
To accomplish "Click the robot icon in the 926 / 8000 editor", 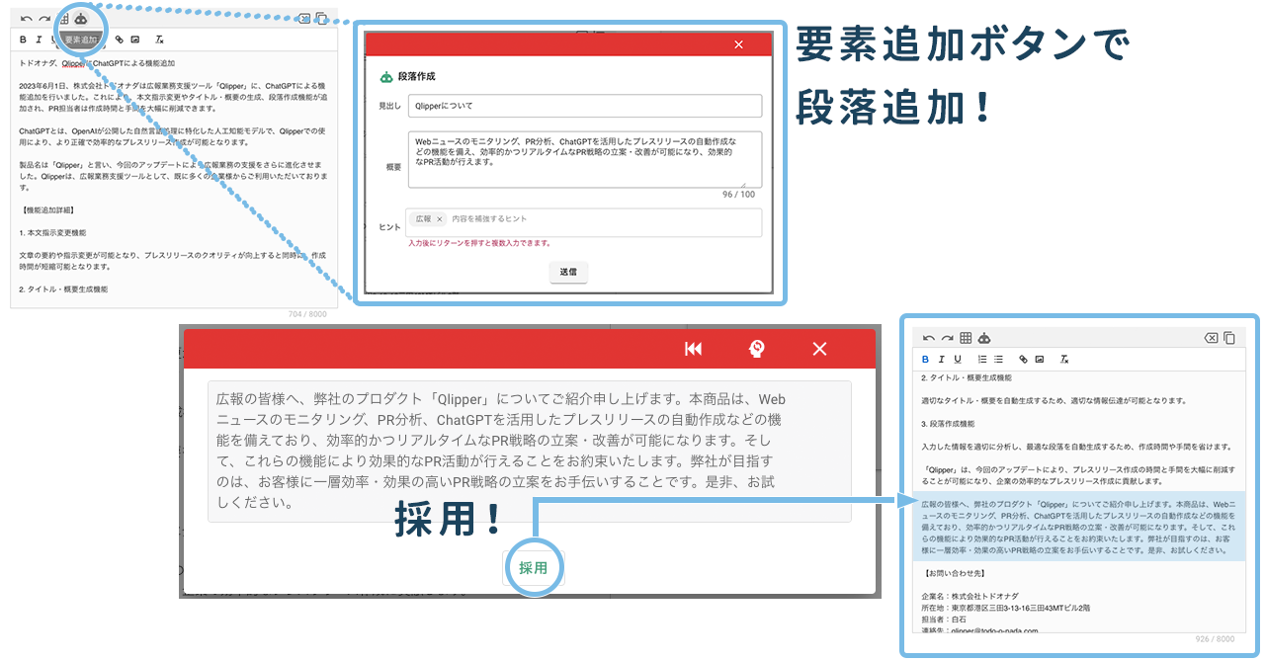I will [984, 338].
